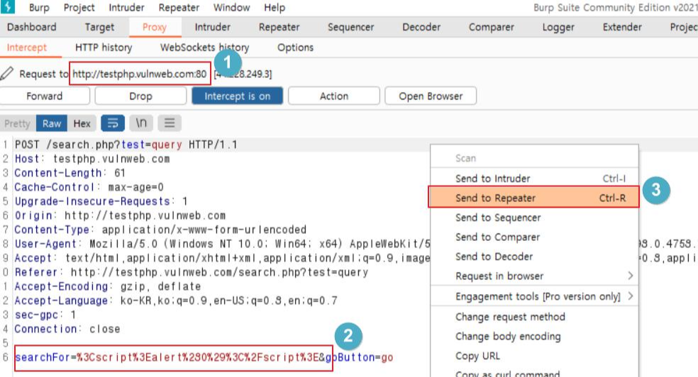Open the Help menu
Image resolution: width=698 pixels, height=377 pixels.
pos(275,8)
